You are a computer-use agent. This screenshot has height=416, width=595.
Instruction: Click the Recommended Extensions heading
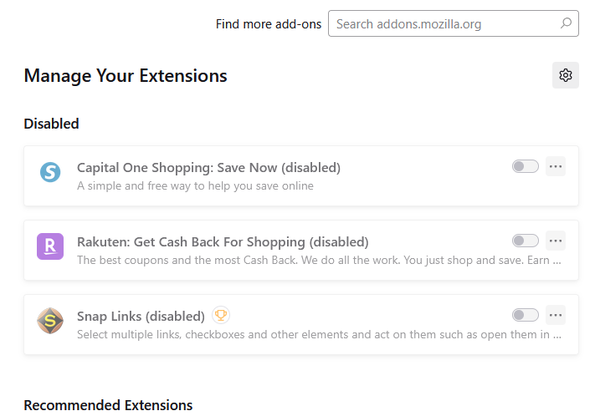pyautogui.click(x=108, y=405)
